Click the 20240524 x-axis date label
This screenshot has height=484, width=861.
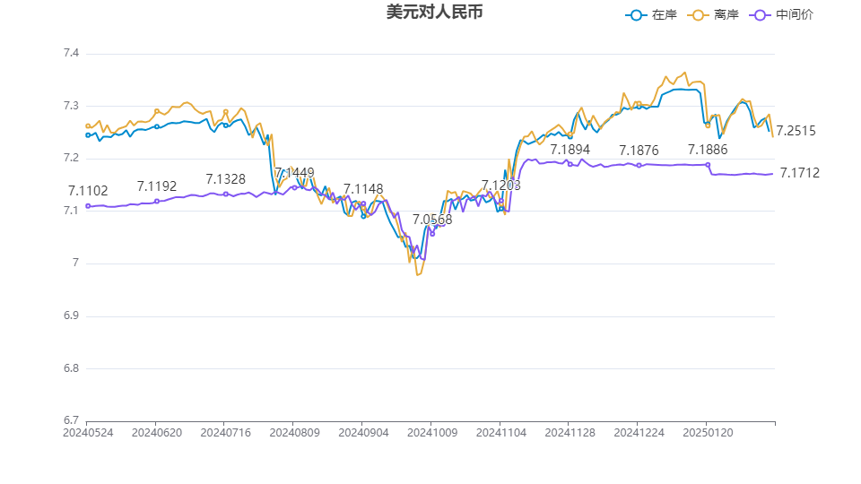pyautogui.click(x=87, y=432)
